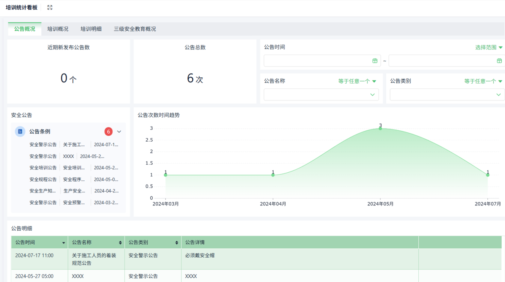The width and height of the screenshot is (505, 282).
Task: Open the 三级安全教育概况 tab
Action: (135, 29)
